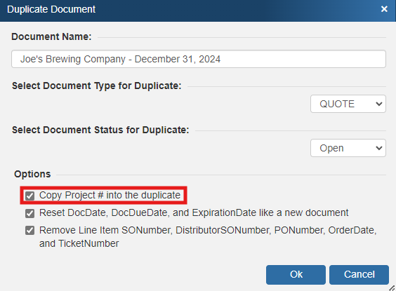Click the Options section heading

32,174
